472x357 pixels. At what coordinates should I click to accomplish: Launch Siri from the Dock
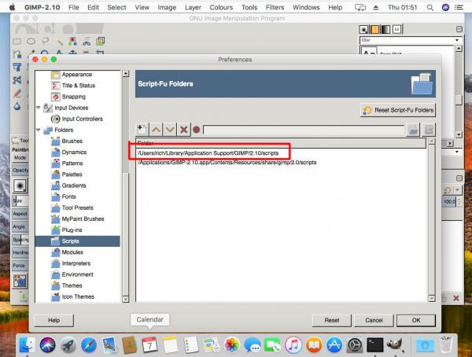[47, 344]
